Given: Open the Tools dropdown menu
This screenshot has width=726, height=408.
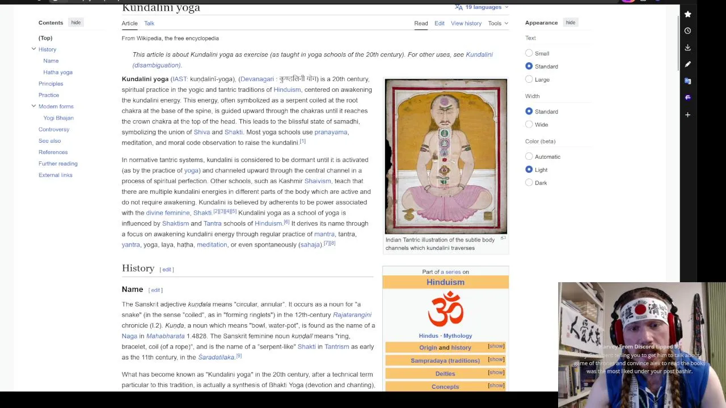Looking at the screenshot, I should 498,23.
